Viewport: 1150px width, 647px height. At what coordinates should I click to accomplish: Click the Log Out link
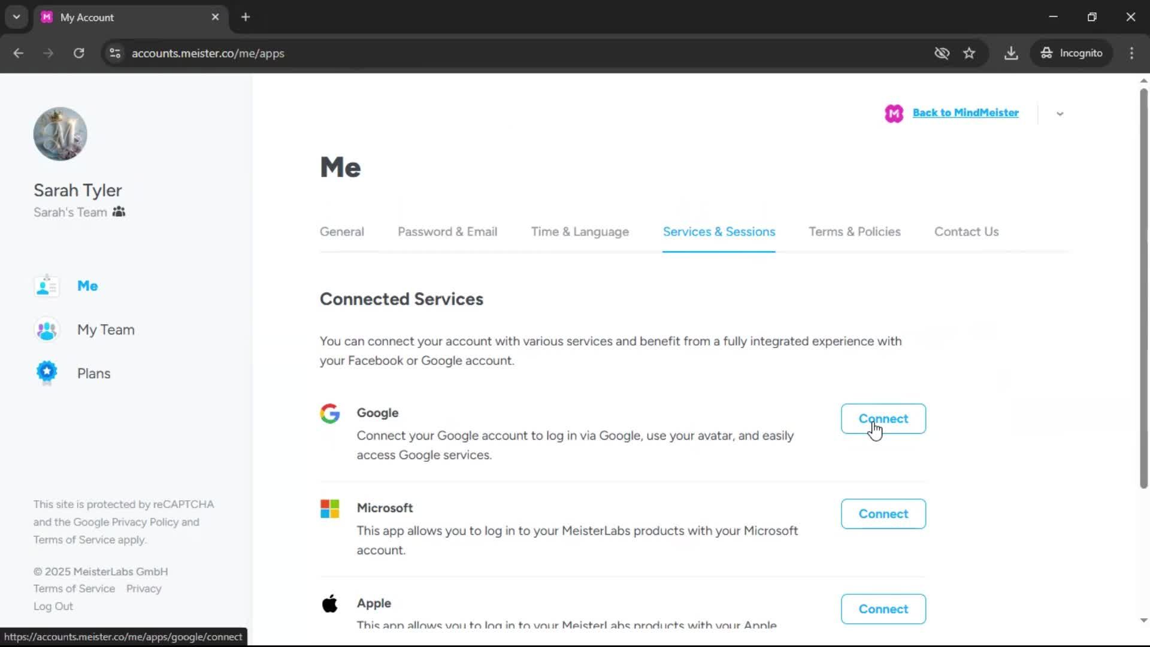click(x=53, y=606)
